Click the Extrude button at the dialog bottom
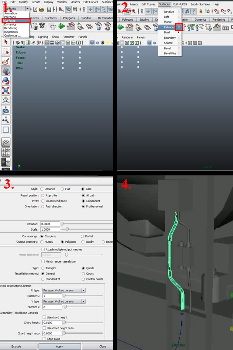 pos(16,346)
